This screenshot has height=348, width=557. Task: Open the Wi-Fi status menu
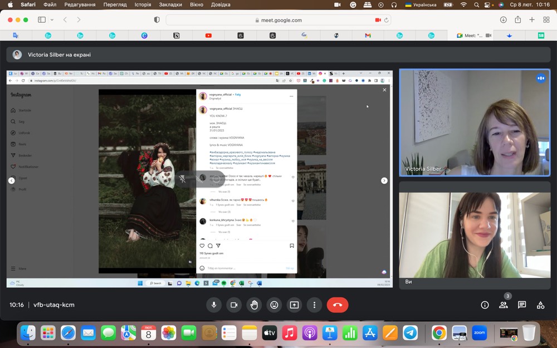pos(463,4)
